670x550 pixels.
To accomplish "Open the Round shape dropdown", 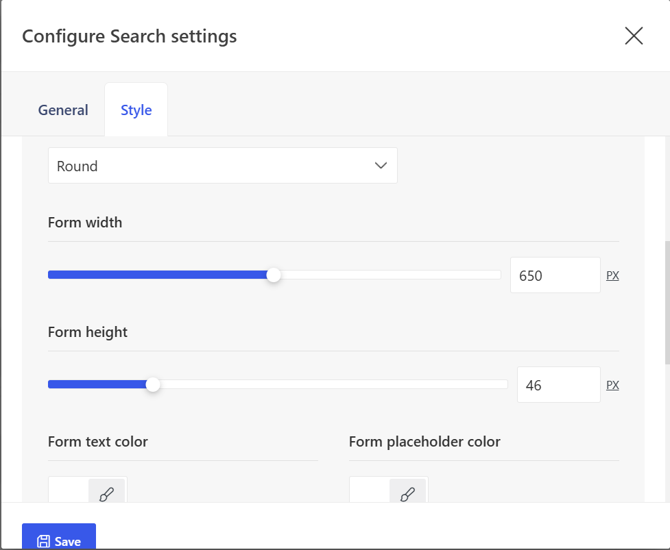I will click(223, 166).
